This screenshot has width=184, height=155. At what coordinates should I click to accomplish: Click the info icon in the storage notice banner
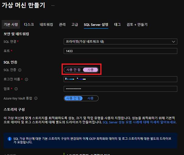[9, 139]
